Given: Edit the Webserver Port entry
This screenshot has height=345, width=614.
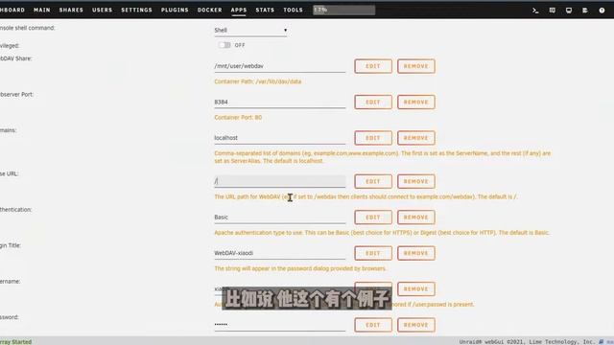Looking at the screenshot, I should point(373,103).
